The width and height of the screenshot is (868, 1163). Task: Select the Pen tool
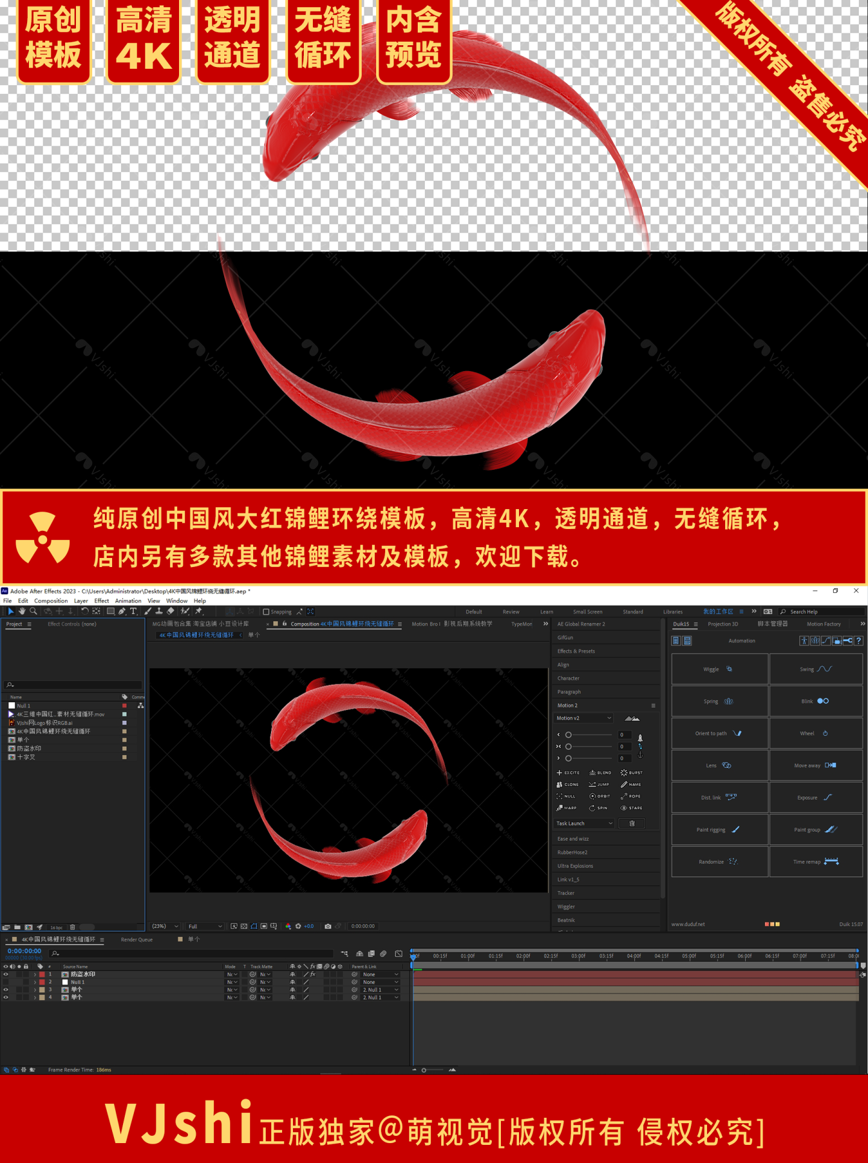122,611
